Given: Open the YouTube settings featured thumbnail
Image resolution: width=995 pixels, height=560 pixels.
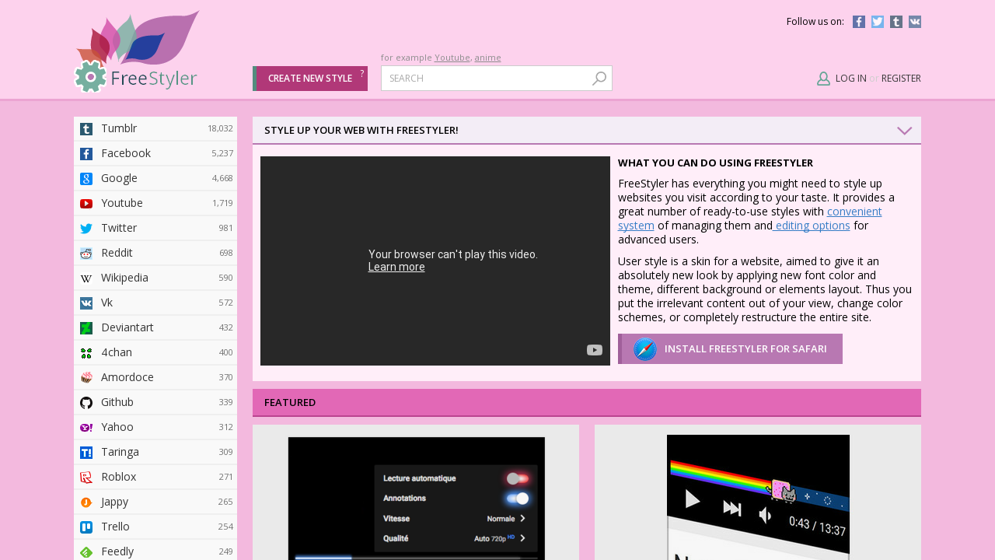Looking at the screenshot, I should click(416, 499).
